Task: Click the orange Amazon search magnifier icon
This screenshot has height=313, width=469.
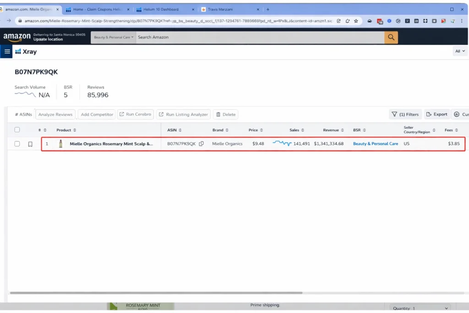Action: (x=391, y=37)
